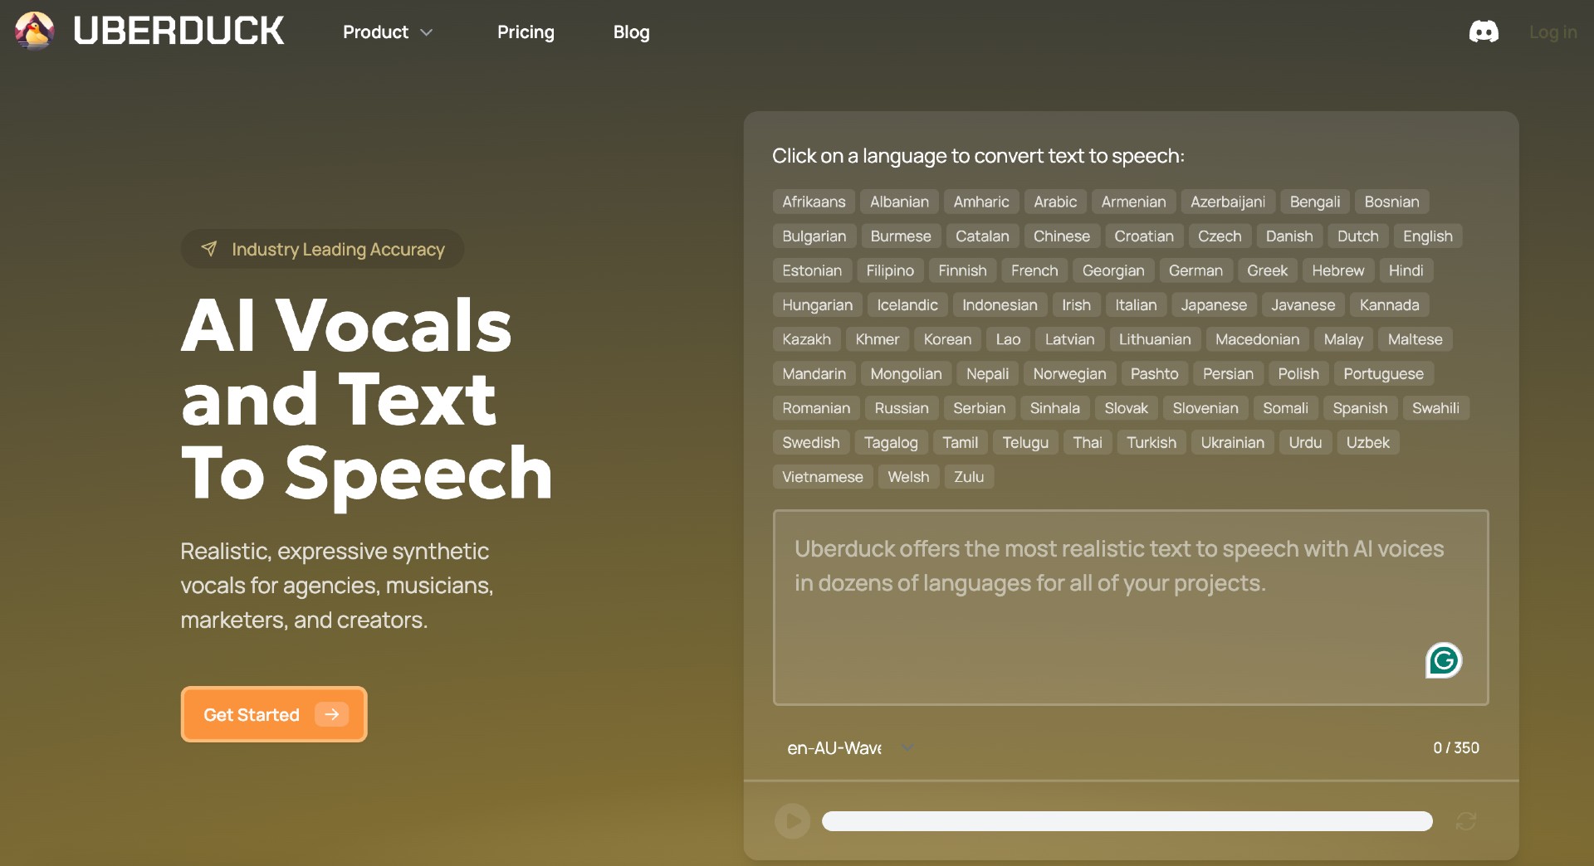
Task: Seek within the audio progress bar
Action: click(1127, 821)
